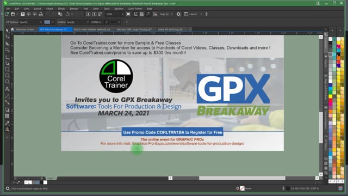Click the Export icon in toolbar
This screenshot has width=348, height=196.
click(x=94, y=14)
